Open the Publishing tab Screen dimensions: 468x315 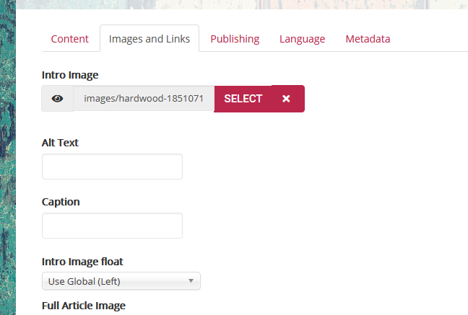click(x=235, y=39)
